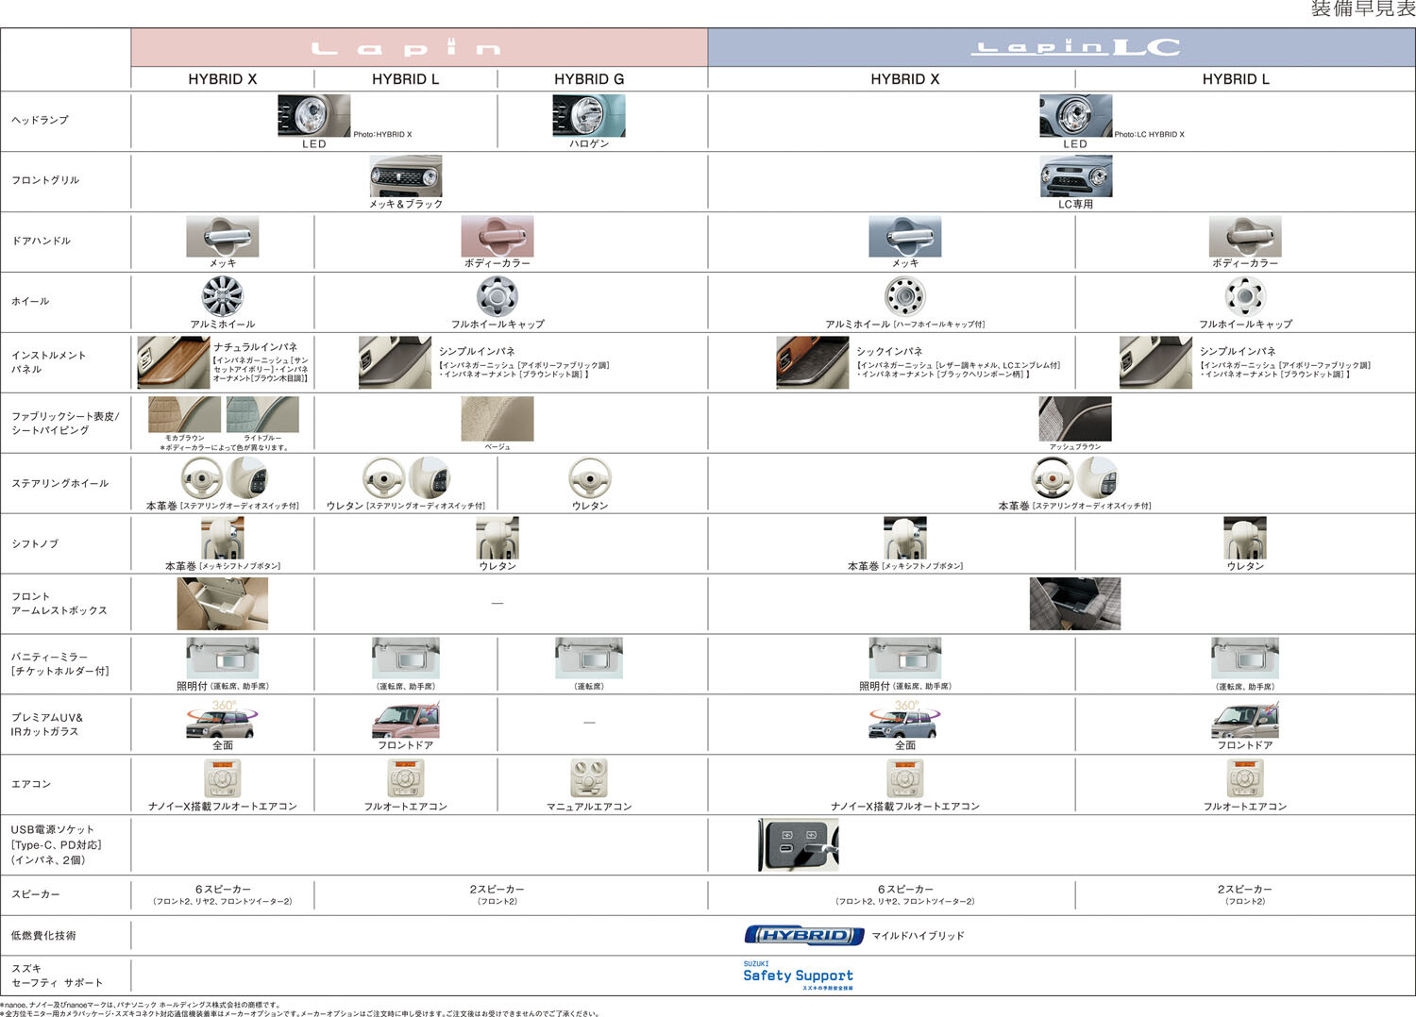Click the urethane steering wheel under HYBRID G
The image size is (1416, 1017).
tap(589, 478)
